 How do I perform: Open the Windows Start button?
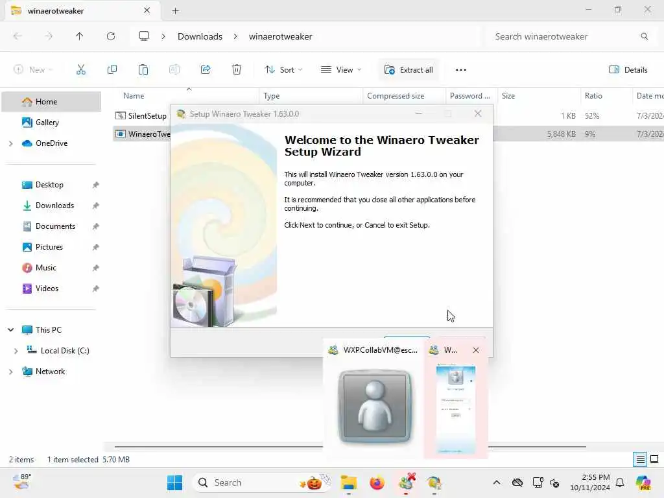coord(174,482)
